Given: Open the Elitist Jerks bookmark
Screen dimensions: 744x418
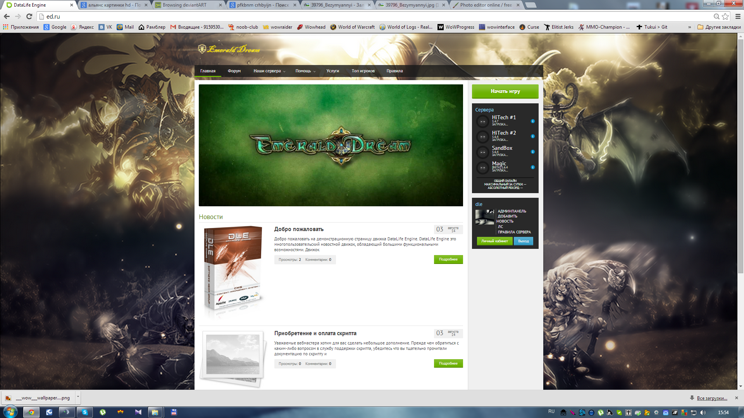Looking at the screenshot, I should click(559, 27).
